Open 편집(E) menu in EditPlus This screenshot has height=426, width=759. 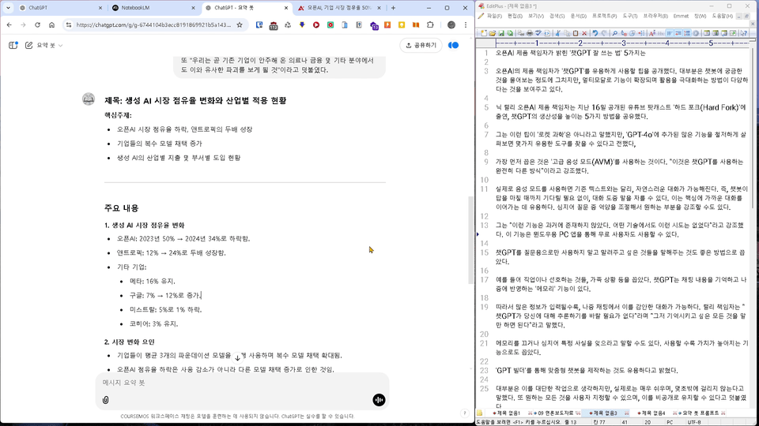coord(515,16)
